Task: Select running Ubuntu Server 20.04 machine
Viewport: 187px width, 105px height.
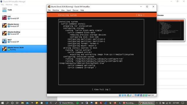Action: click(23, 49)
